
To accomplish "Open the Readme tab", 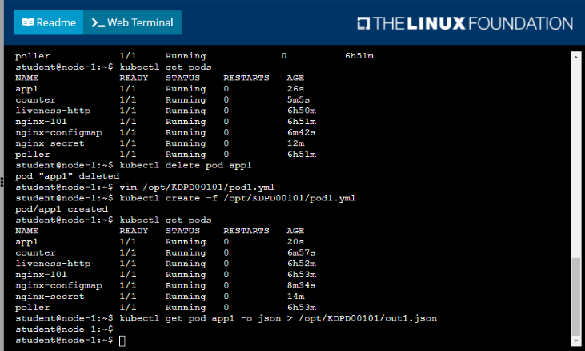I will [49, 22].
